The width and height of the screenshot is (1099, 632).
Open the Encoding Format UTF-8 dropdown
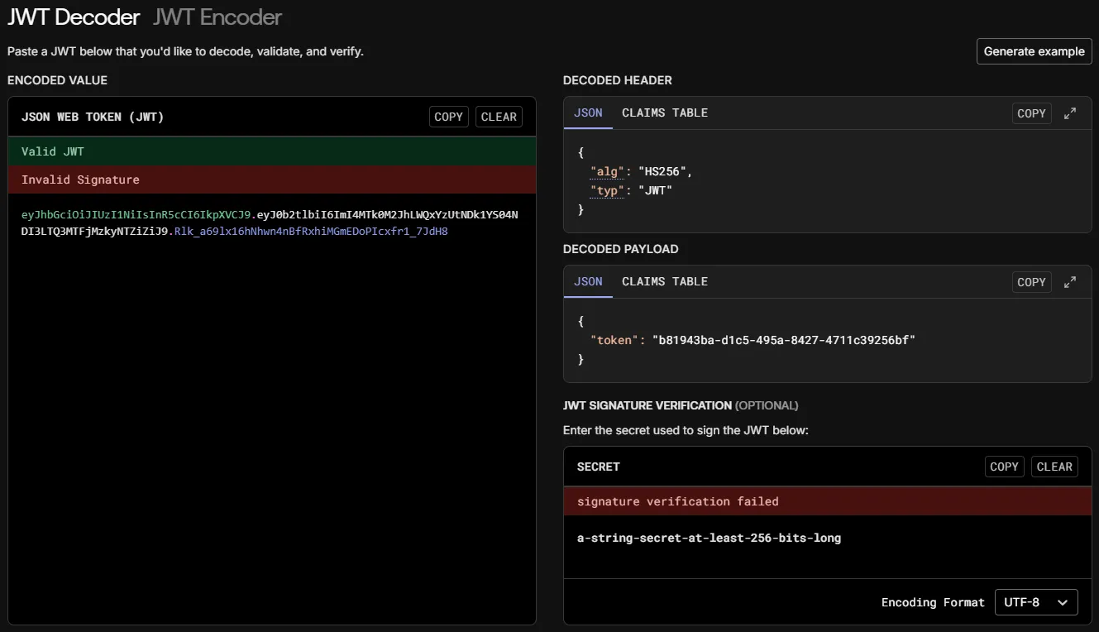(x=1036, y=602)
